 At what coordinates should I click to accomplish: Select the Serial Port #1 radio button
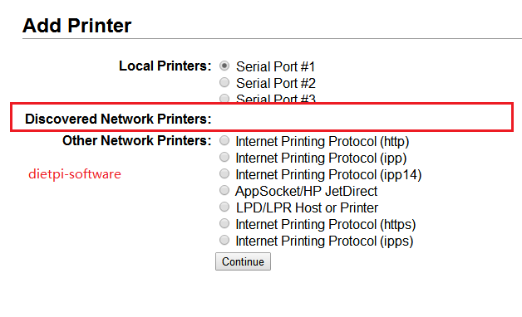click(x=224, y=66)
